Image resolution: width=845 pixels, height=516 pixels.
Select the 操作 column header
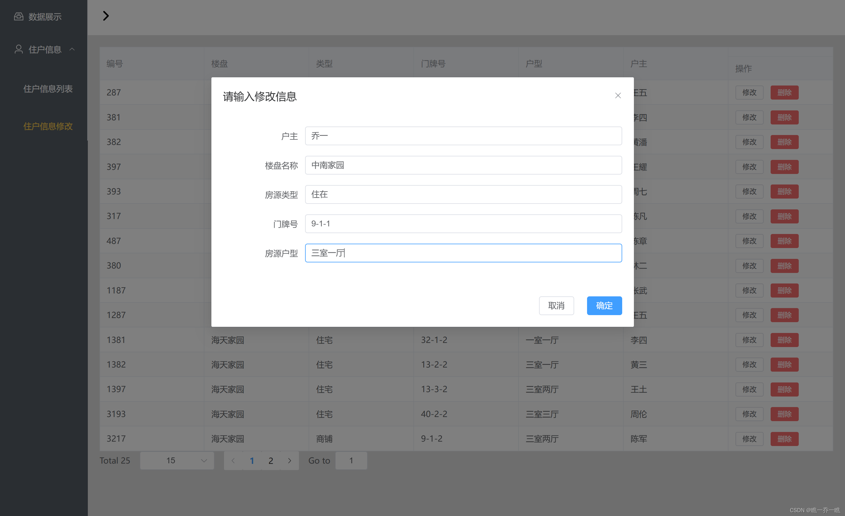point(743,69)
